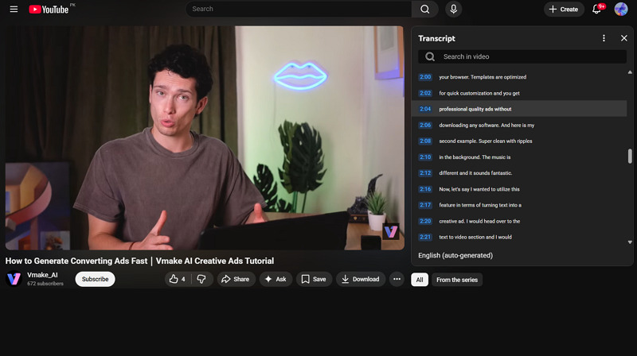This screenshot has height=356, width=637.
Task: Save the video to a playlist
Action: pos(314,279)
